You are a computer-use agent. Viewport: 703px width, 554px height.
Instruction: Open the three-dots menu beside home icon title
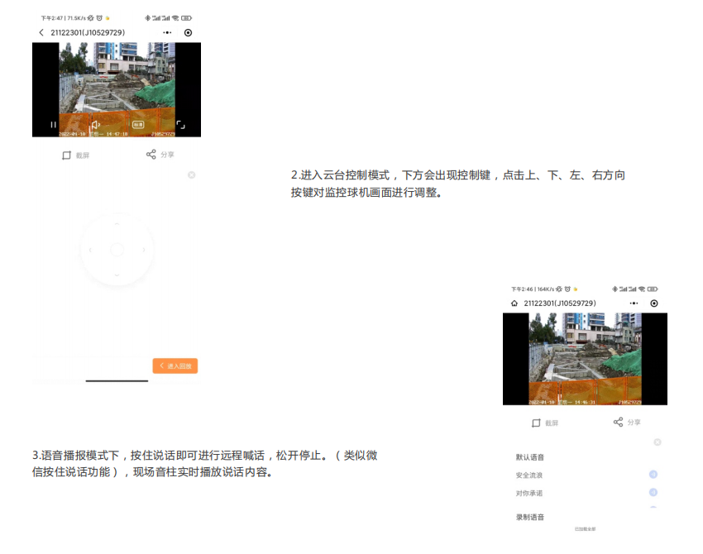coord(634,303)
